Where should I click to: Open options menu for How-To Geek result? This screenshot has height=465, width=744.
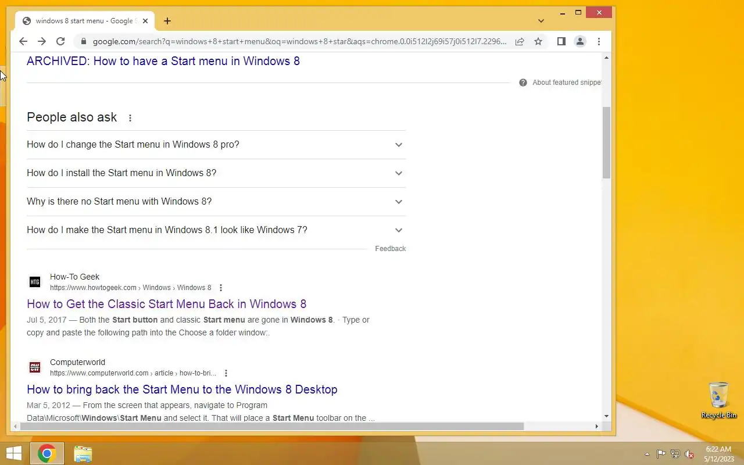pyautogui.click(x=220, y=288)
